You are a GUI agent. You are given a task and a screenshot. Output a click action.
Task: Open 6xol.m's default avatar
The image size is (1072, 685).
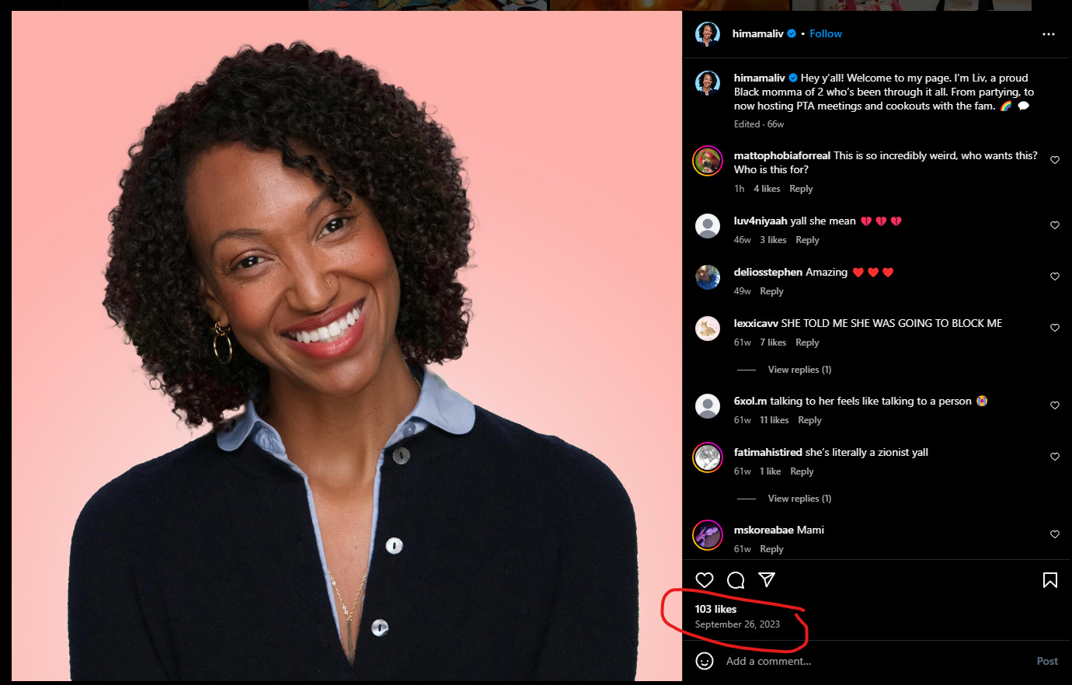coord(708,406)
